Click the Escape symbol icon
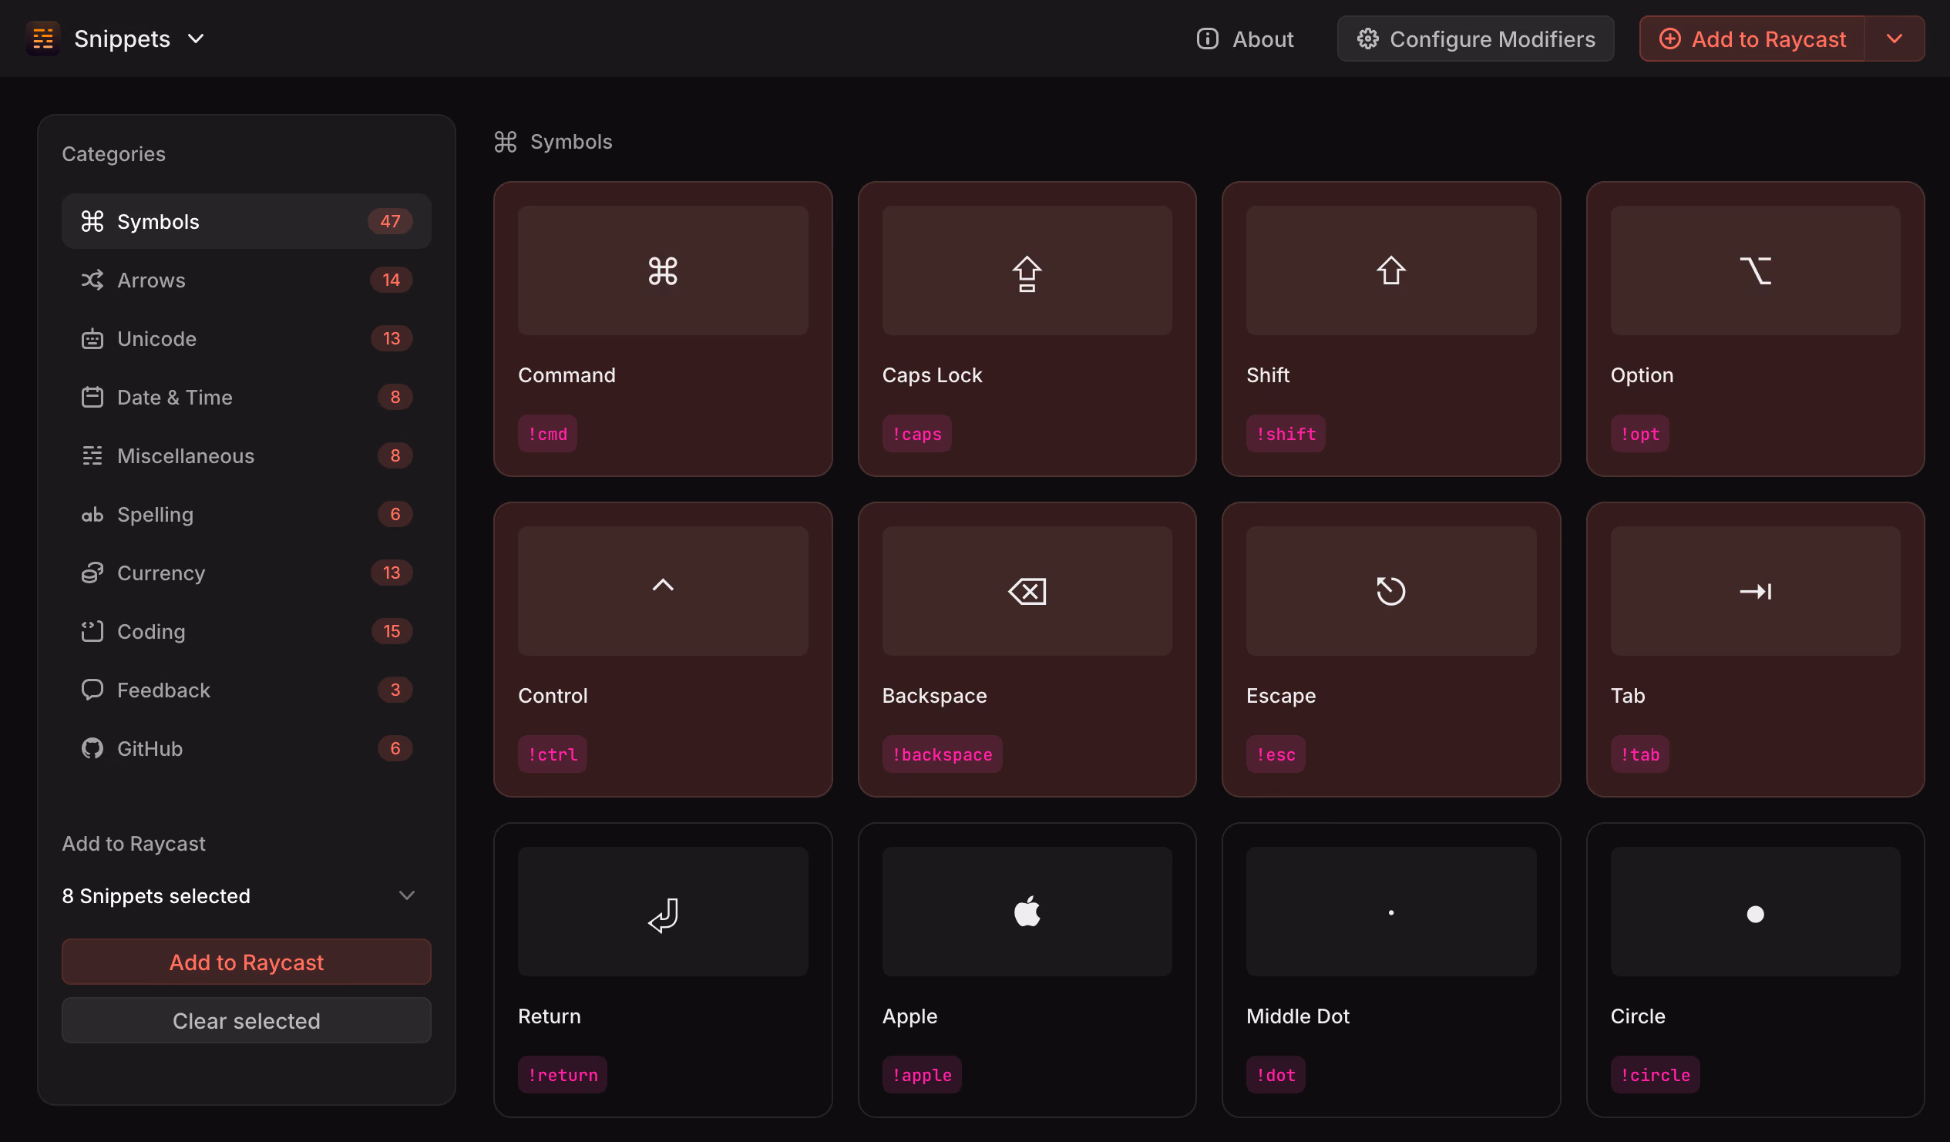 (x=1390, y=591)
